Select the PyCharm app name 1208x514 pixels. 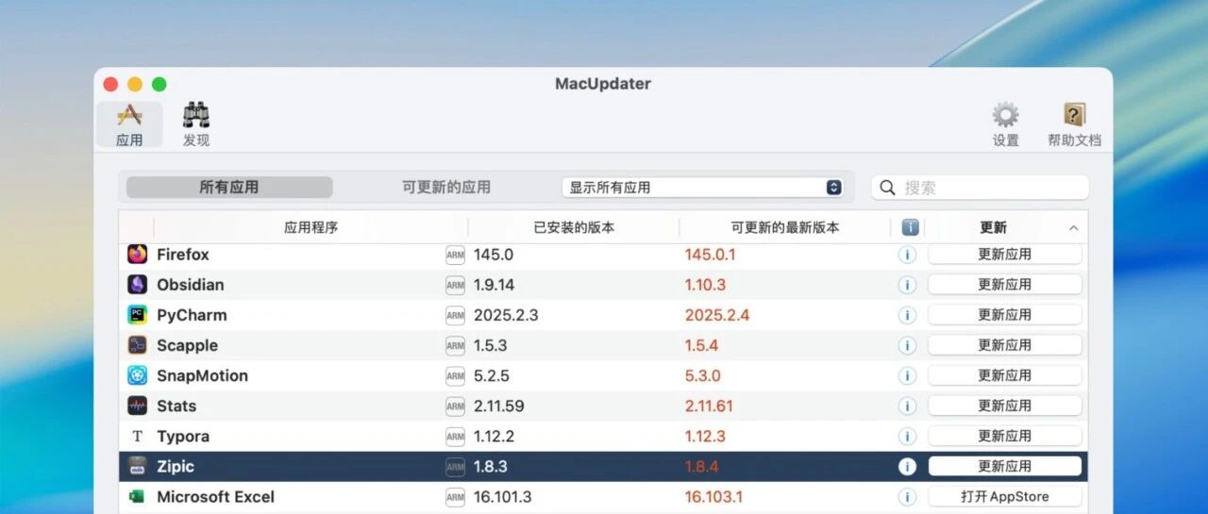coord(192,315)
